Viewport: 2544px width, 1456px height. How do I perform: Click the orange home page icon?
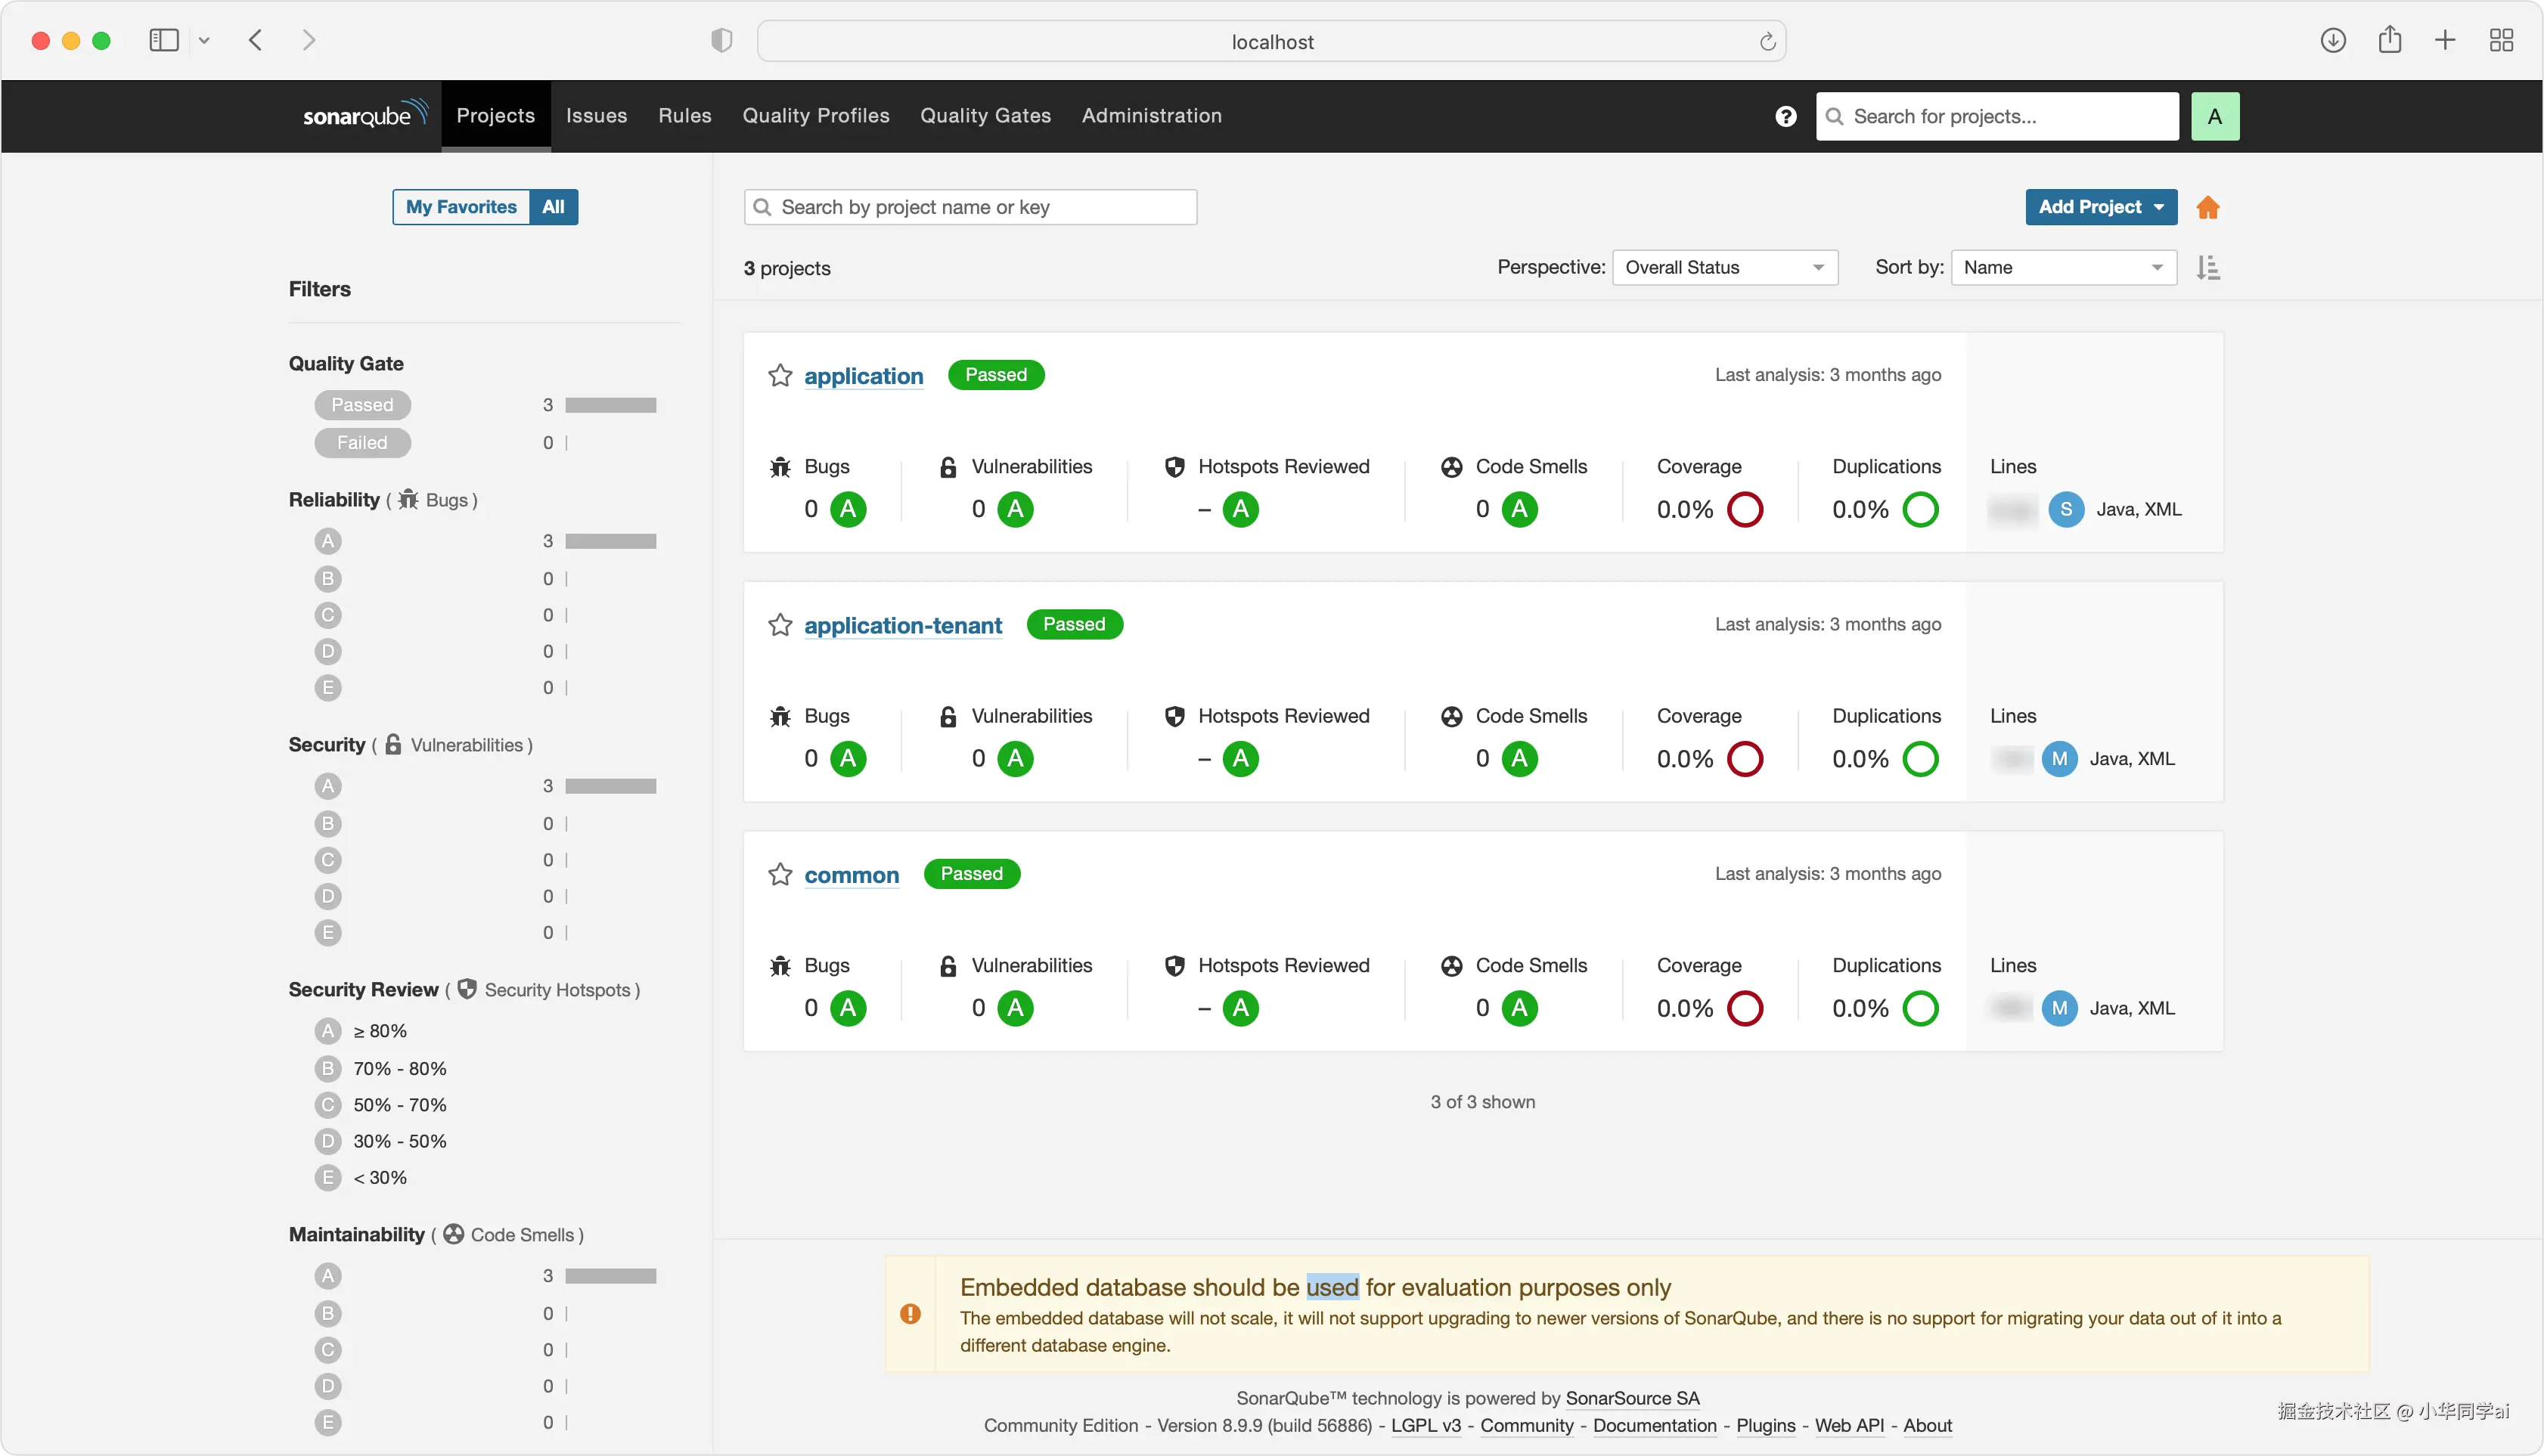pyautogui.click(x=2208, y=208)
